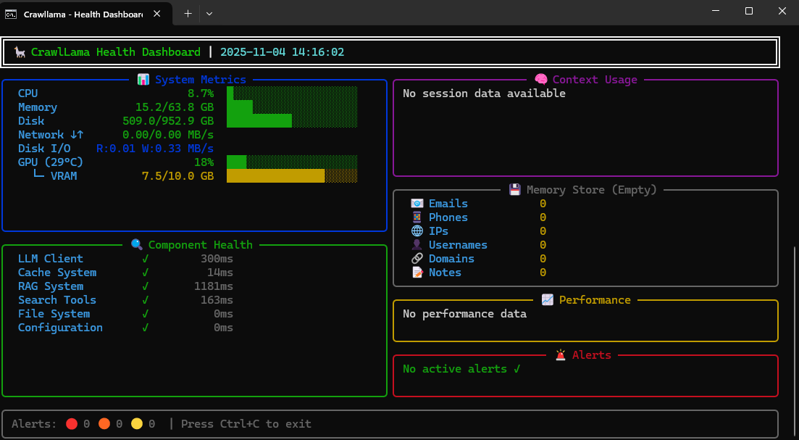Toggle the orange alert indicator in status bar

point(104,423)
